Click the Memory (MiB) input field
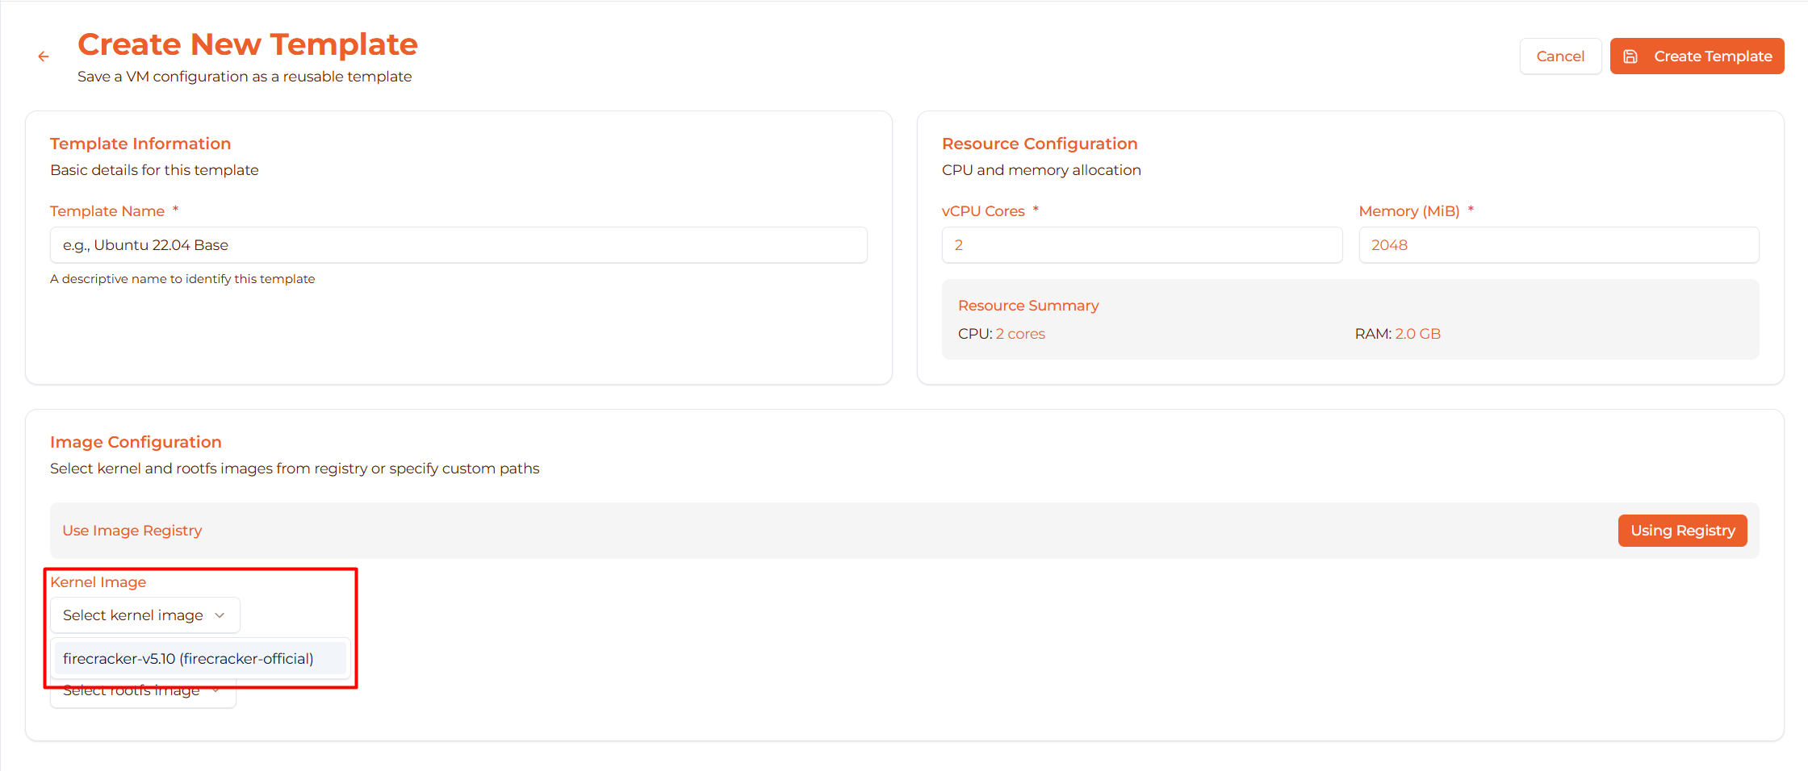 tap(1558, 245)
